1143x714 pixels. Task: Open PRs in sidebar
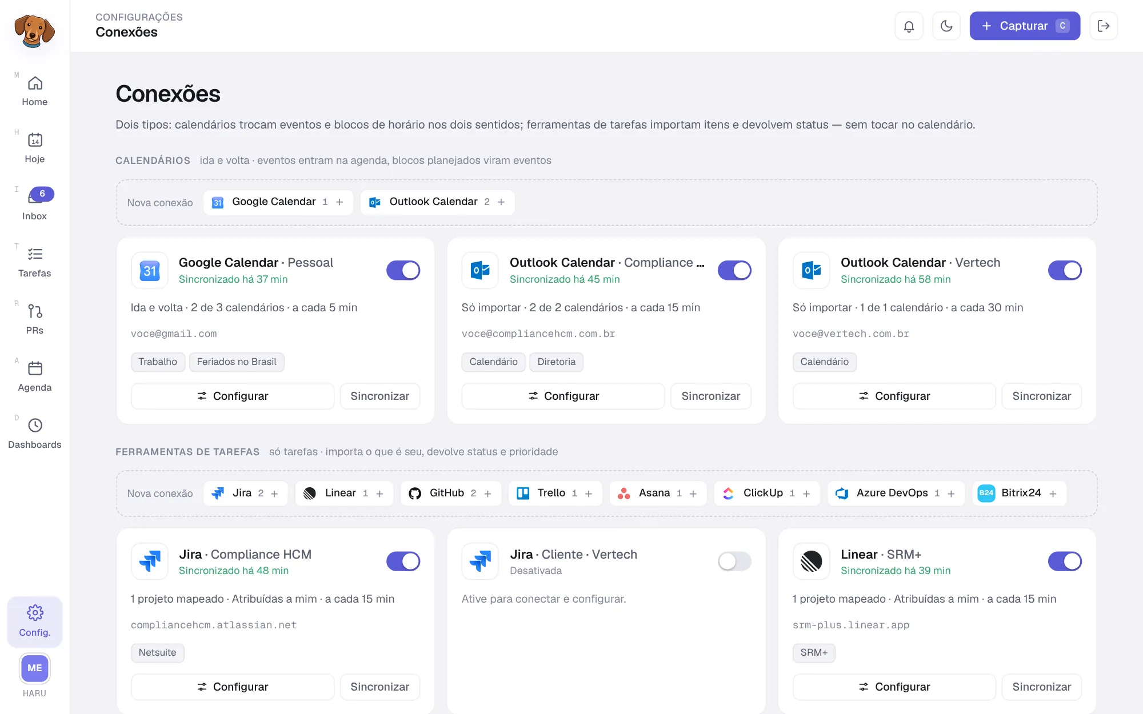(35, 320)
